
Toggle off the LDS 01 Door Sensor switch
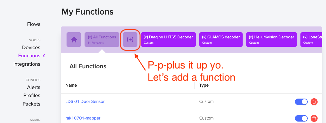point(301,102)
